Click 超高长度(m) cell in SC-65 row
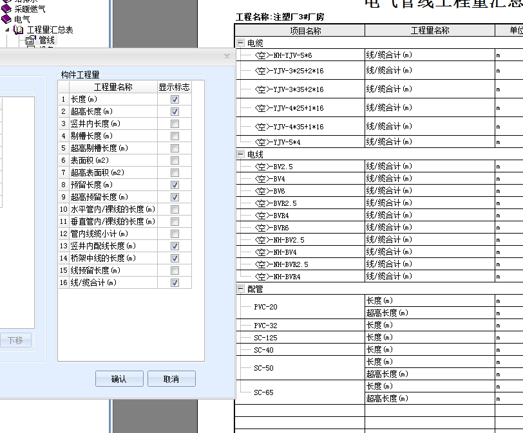The image size is (523, 433). coord(430,398)
